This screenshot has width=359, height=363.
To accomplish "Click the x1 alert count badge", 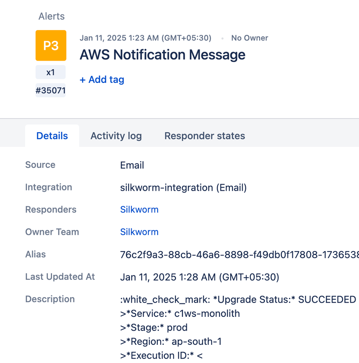I will [50, 72].
